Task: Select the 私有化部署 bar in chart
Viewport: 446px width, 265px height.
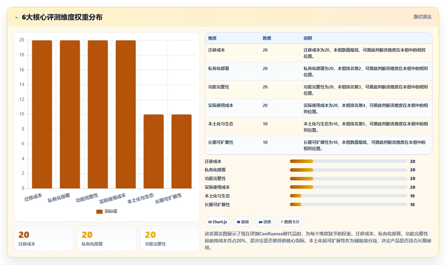Action: pos(70,114)
